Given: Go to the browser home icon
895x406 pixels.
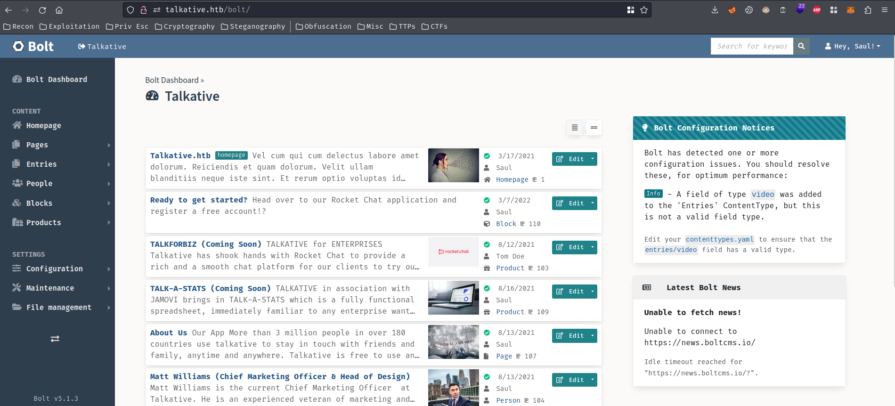Looking at the screenshot, I should click(59, 10).
